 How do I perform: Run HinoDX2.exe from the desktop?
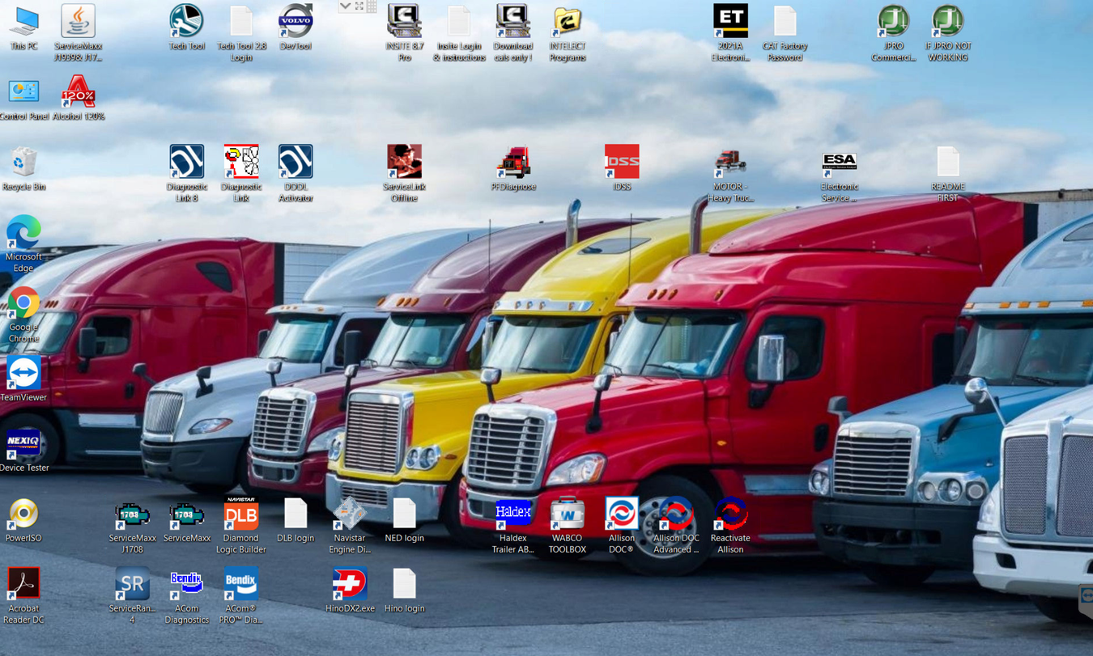tap(350, 581)
